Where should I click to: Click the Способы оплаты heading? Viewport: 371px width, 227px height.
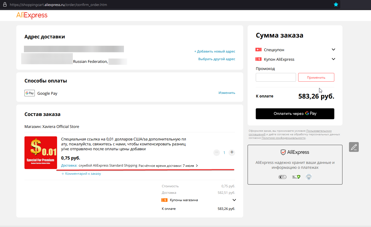[x=46, y=81]
